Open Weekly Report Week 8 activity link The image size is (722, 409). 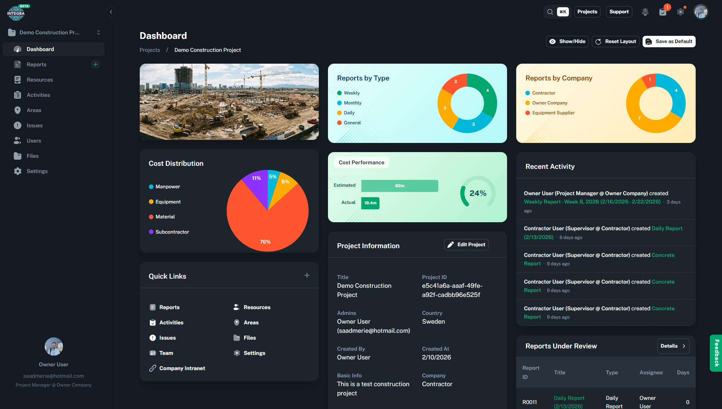(592, 202)
